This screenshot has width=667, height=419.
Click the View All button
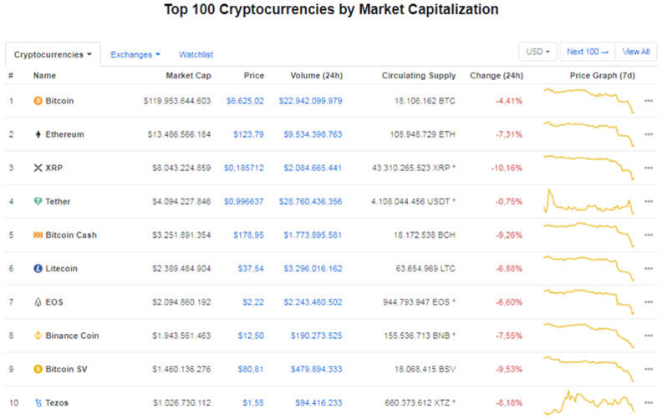[x=636, y=52]
